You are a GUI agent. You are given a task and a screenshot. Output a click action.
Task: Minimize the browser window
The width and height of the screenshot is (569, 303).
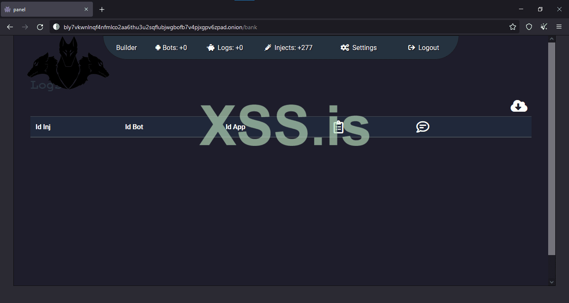521,9
